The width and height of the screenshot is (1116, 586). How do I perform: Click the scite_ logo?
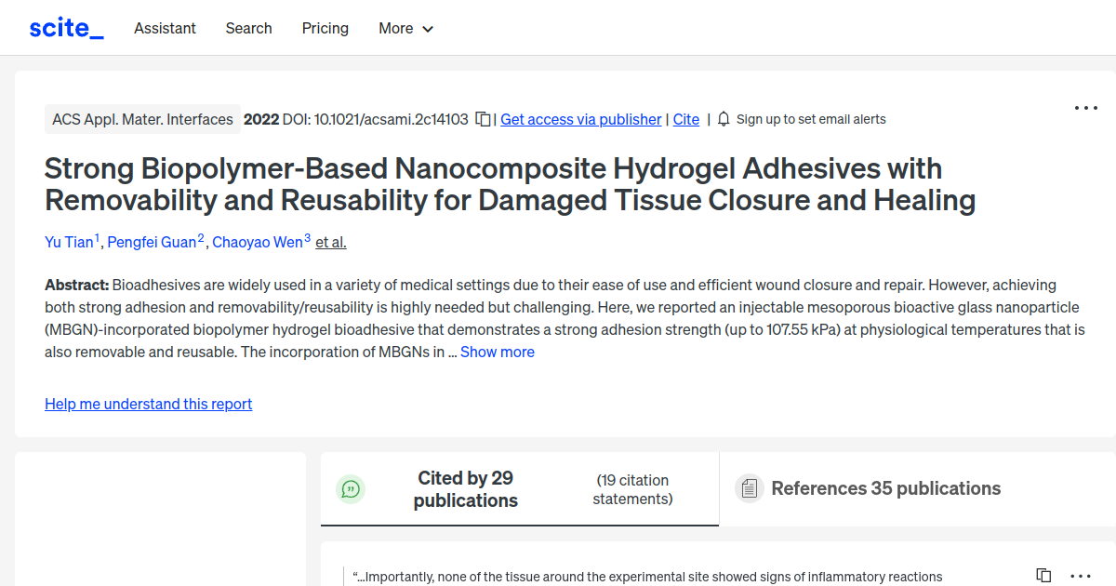pos(65,27)
